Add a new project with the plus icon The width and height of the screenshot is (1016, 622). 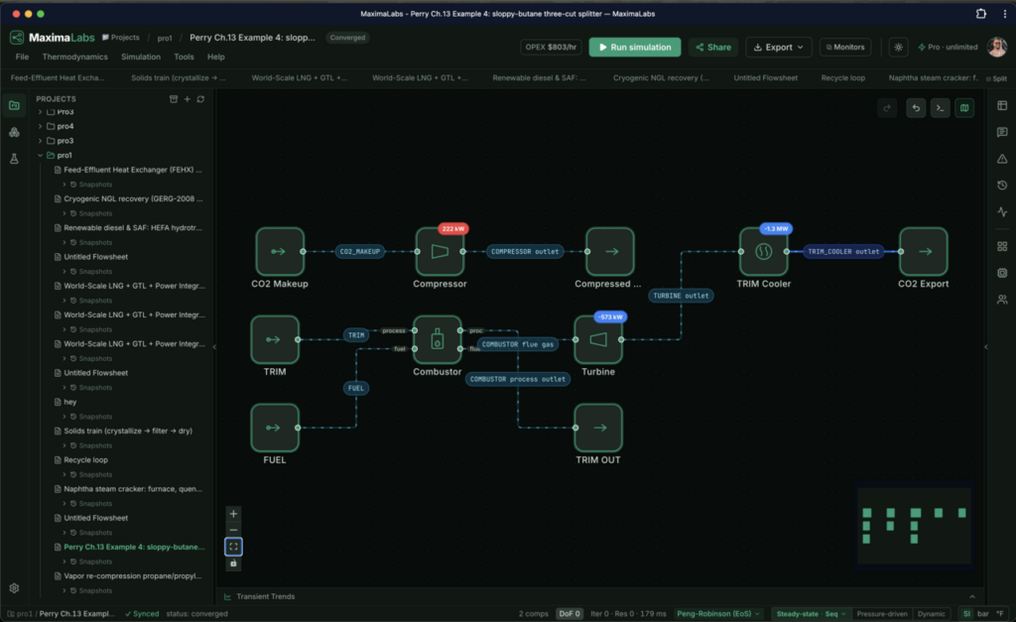[x=188, y=99]
